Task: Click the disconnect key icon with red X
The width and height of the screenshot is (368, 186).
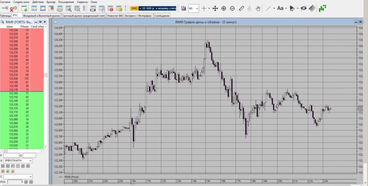Action: 13,9
